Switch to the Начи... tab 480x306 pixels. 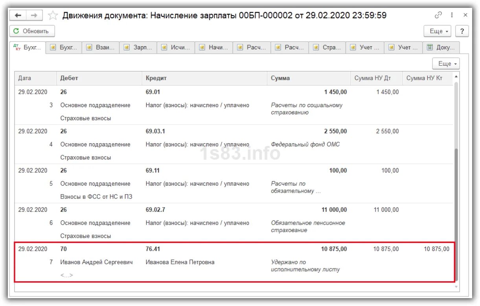coord(213,47)
